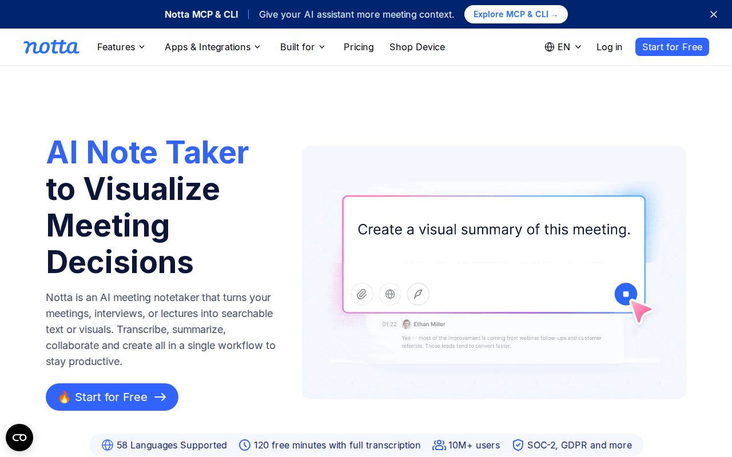
Task: Click the globe icon in prompt box
Action: coord(390,294)
